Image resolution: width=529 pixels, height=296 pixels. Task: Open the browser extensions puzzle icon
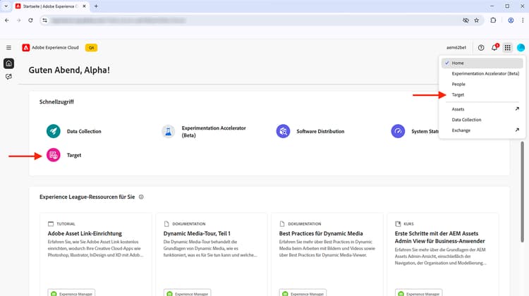[493, 20]
